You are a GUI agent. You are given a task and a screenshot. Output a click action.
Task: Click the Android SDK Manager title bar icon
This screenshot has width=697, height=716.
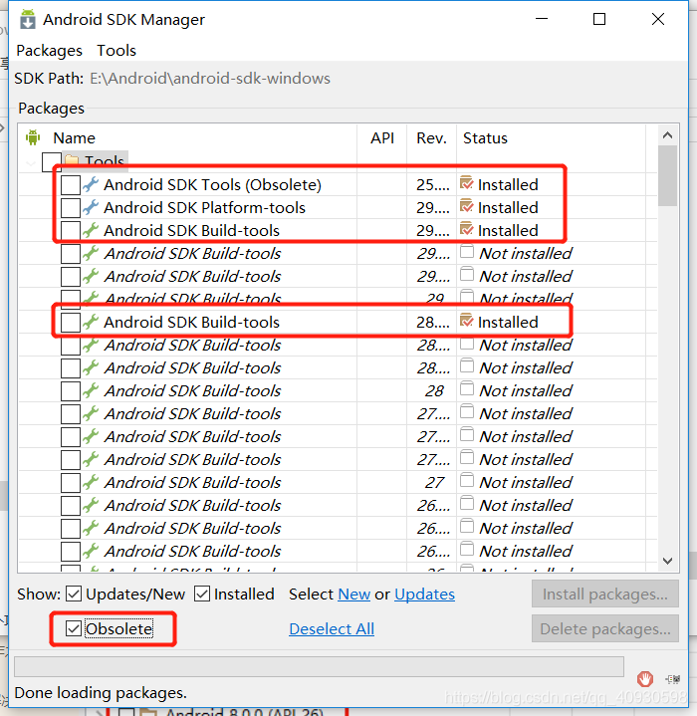pyautogui.click(x=28, y=20)
